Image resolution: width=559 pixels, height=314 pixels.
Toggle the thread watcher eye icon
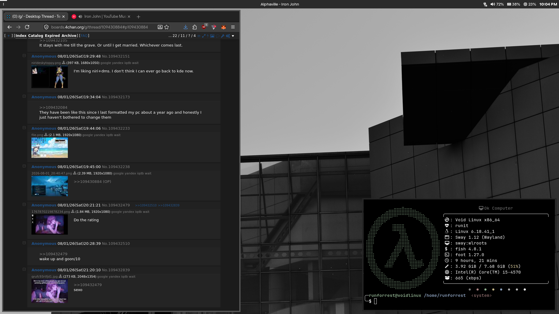[199, 36]
